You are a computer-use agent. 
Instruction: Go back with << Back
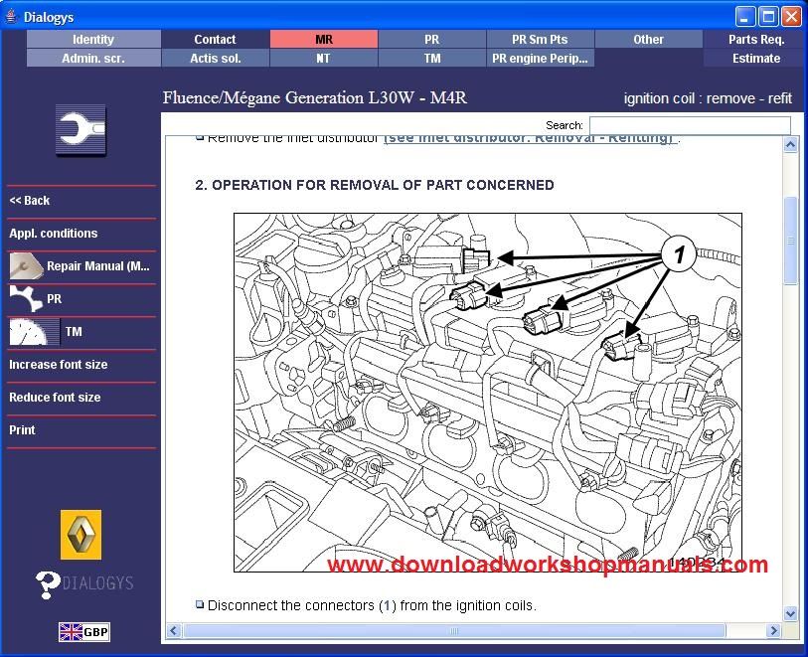point(30,201)
